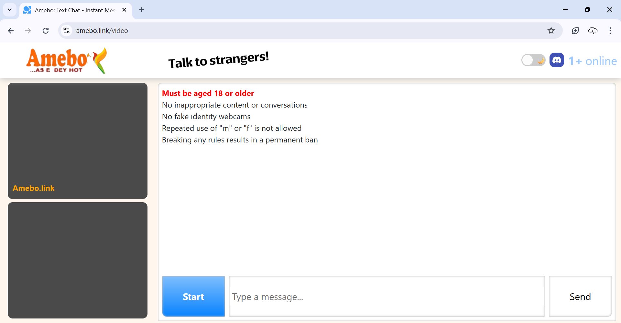This screenshot has width=621, height=323.
Task: Open the lightning circle extension icon
Action: 575,31
